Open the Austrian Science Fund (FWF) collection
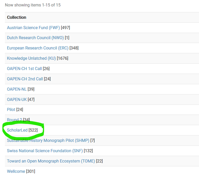 click(x=33, y=28)
